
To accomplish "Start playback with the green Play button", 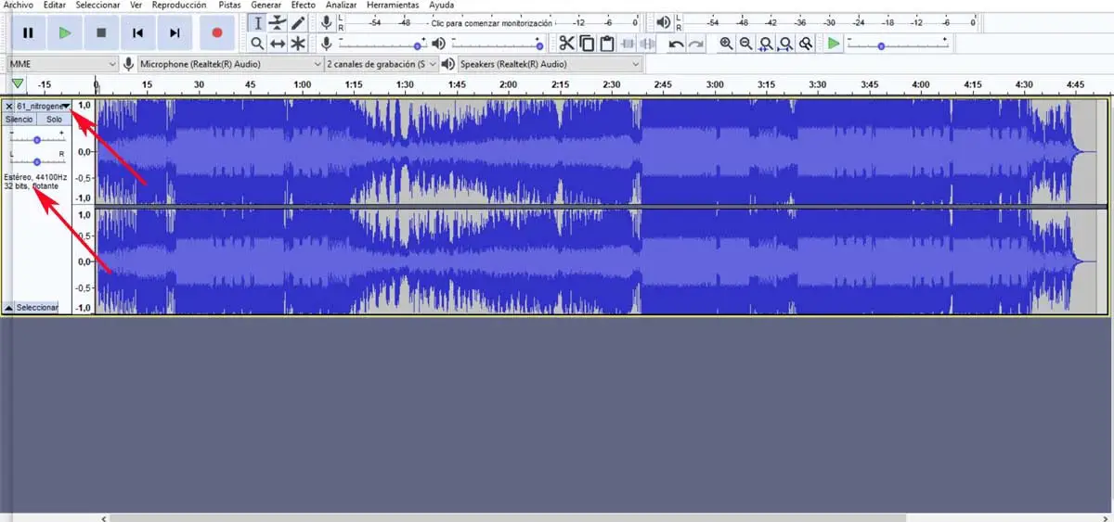I will tap(64, 32).
